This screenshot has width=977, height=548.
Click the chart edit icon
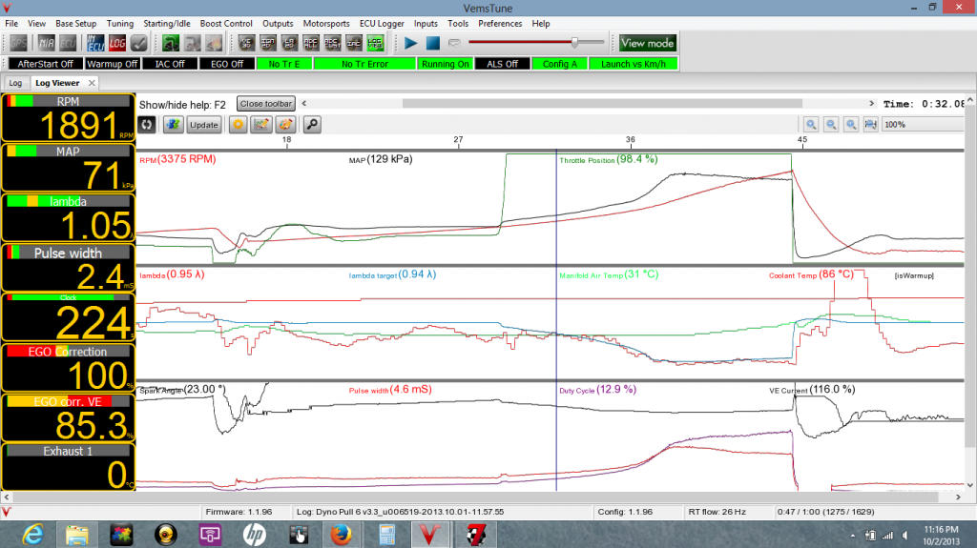(x=261, y=125)
